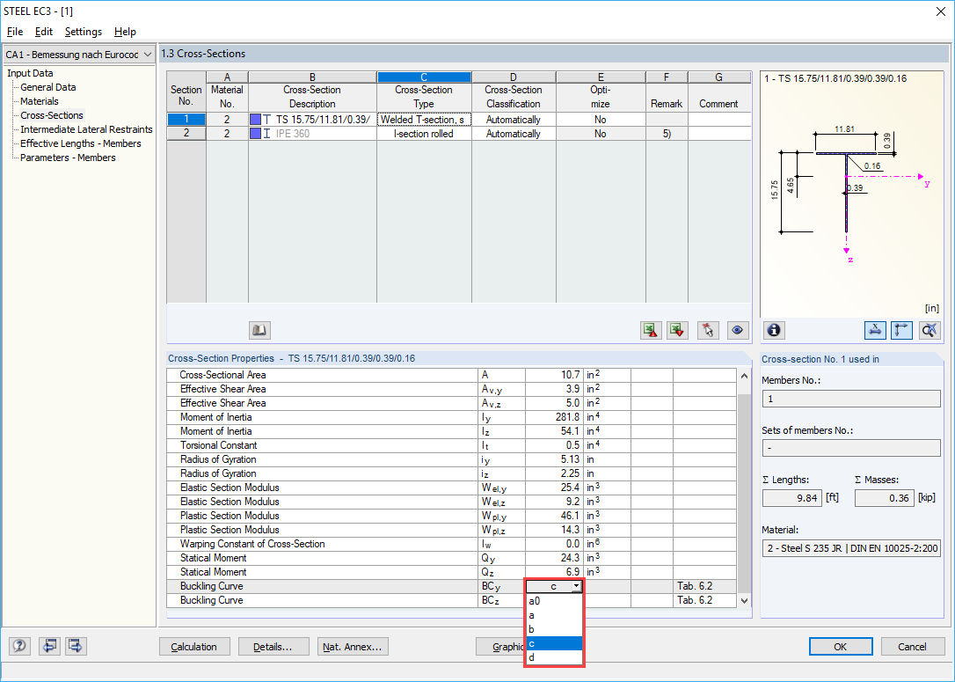Select Materials in navigator tree
Screen dimensions: 955x682
tap(40, 101)
